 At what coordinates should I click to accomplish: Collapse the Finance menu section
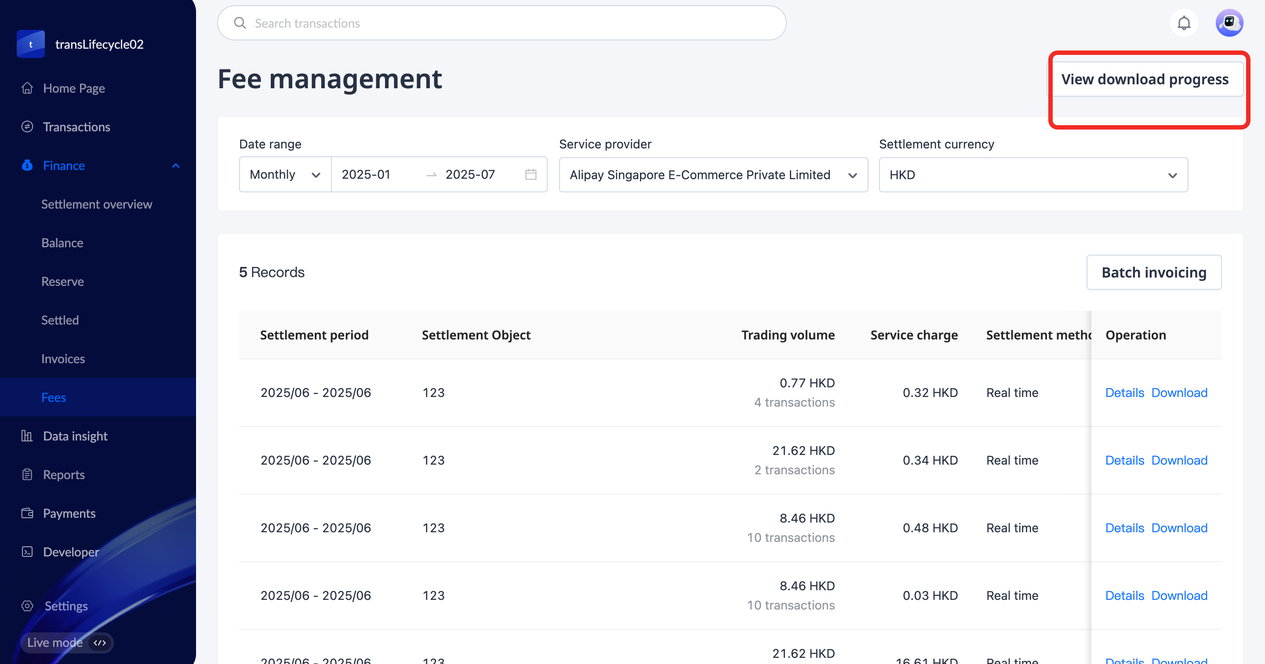176,166
